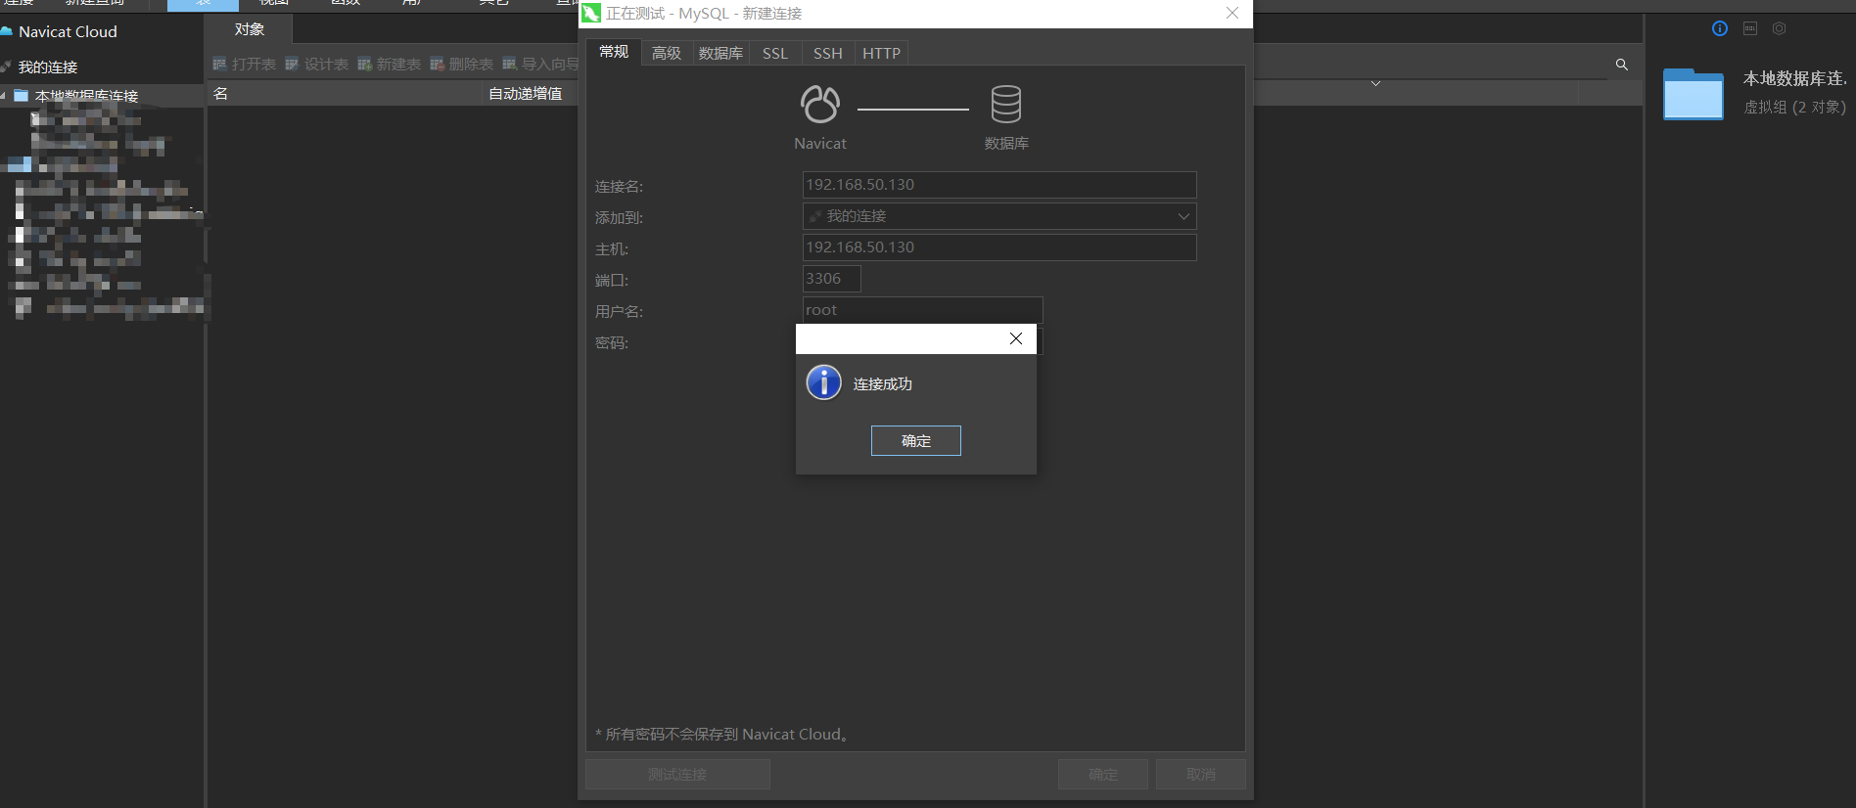Viewport: 1856px width, 808px height.
Task: Click the 用户名 (Username) field showing root
Action: pos(923,310)
